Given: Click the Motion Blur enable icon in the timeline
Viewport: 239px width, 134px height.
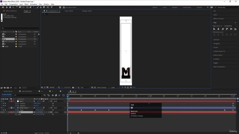Looking at the screenshot, I should point(59,95).
